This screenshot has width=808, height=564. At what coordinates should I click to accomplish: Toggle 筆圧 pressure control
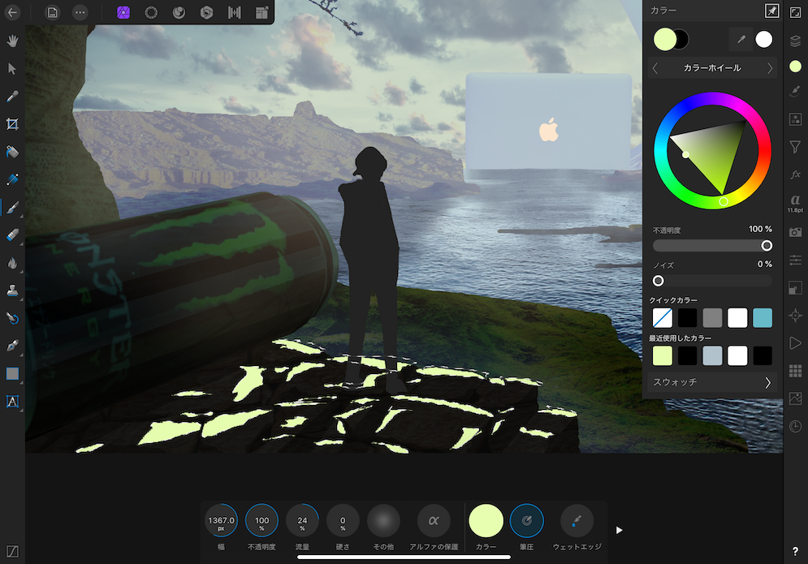(526, 521)
